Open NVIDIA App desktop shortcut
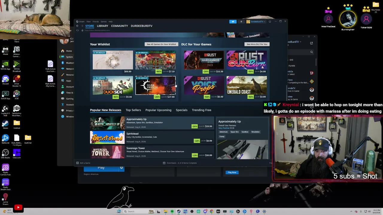This screenshot has width=383, height=215. pyautogui.click(x=5, y=65)
